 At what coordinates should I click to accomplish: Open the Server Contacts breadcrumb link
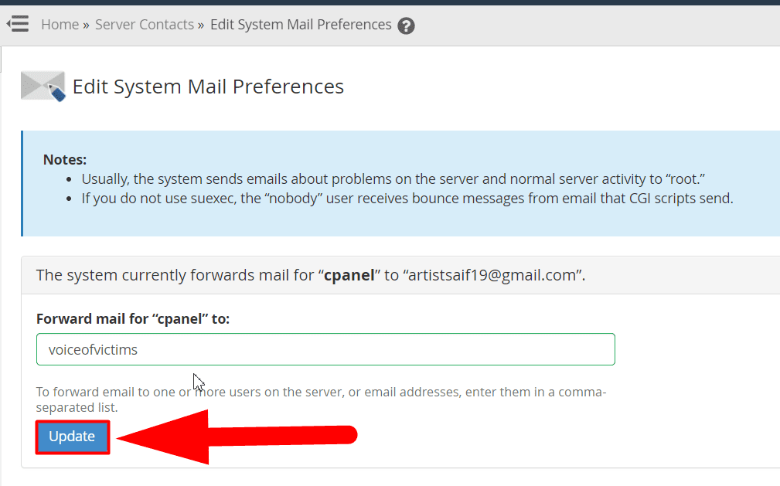[x=144, y=24]
